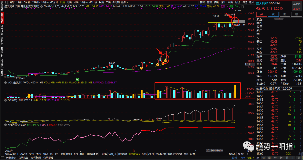Open the 势 trend tab
303x160 pixels.
tap(275, 158)
